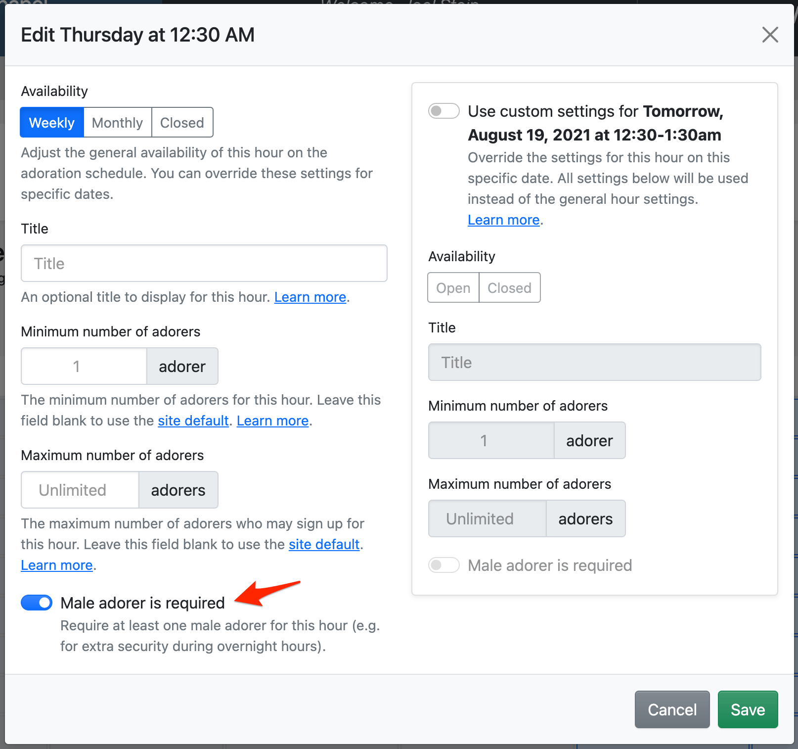Open Learn more link for title
The height and width of the screenshot is (749, 798).
pos(310,297)
